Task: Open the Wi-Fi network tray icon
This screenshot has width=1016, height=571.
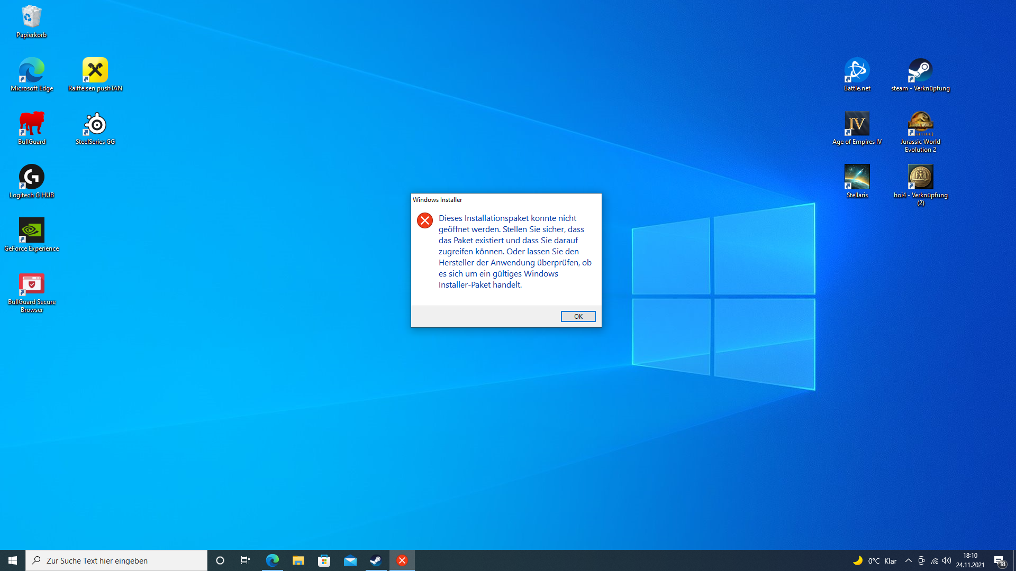Action: pyautogui.click(x=935, y=560)
